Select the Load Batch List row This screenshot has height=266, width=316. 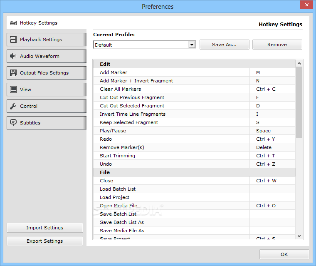[194, 189]
